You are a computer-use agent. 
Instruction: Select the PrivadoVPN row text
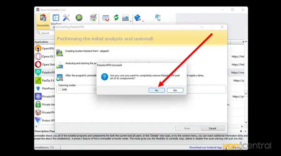pyautogui.click(x=48, y=96)
